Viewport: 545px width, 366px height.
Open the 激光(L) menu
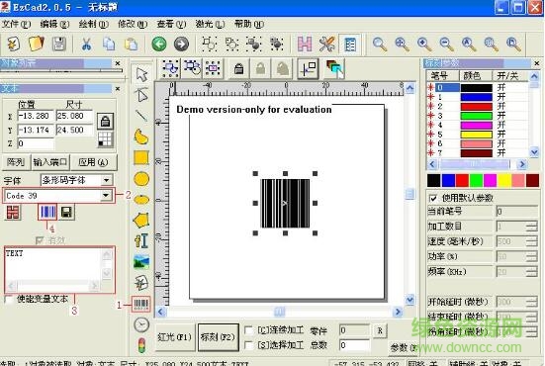[x=210, y=25]
